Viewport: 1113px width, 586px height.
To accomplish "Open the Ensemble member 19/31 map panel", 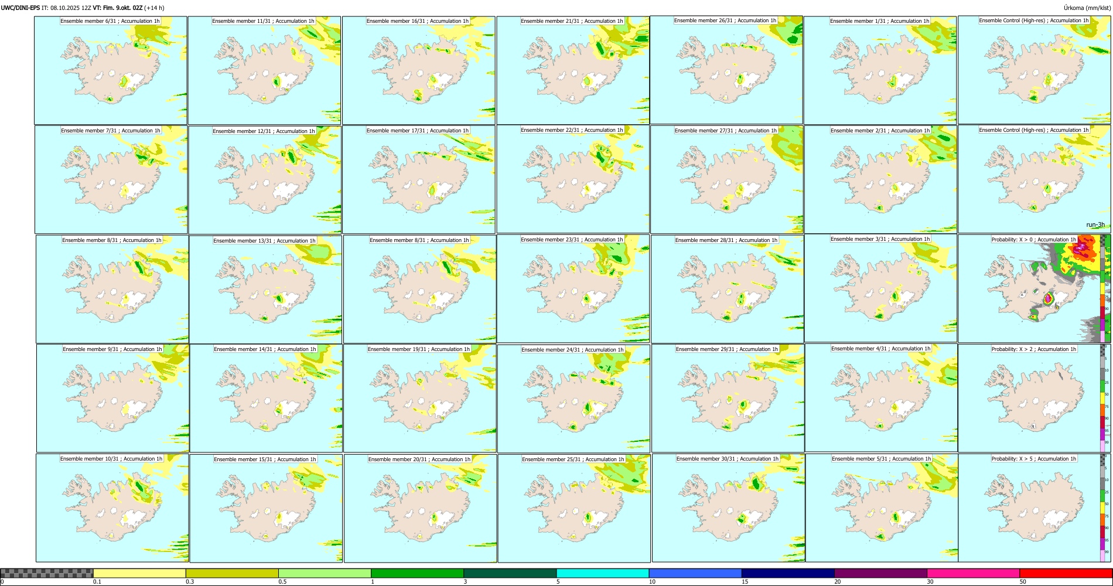I will (x=420, y=398).
